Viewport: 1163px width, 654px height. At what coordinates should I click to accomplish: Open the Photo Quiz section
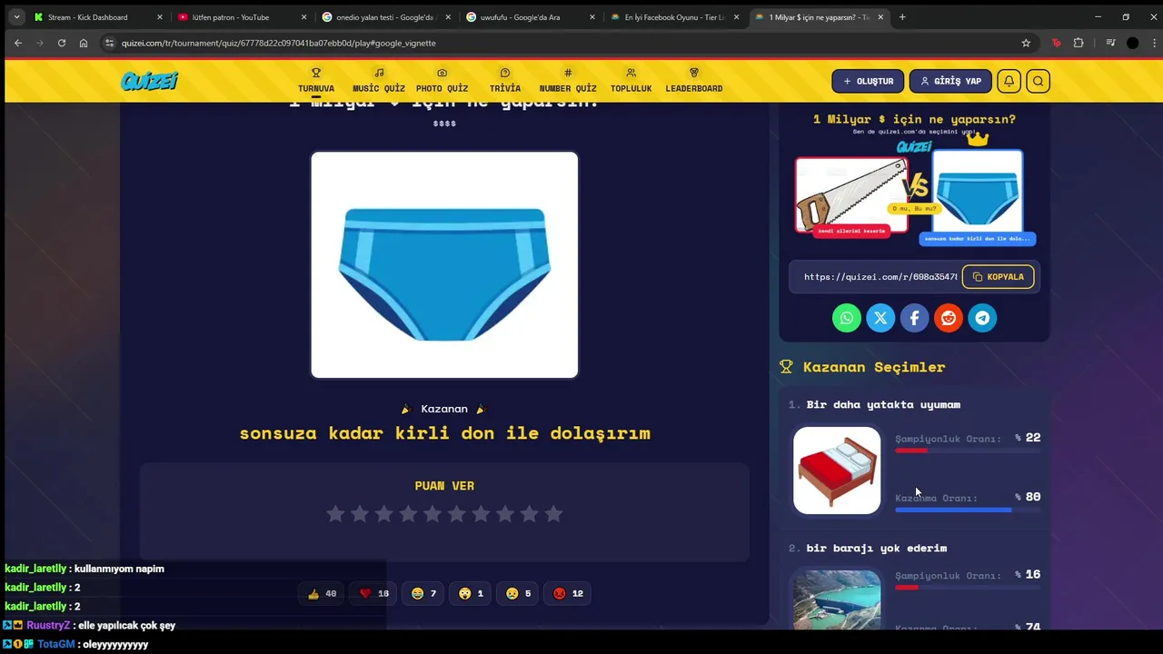pyautogui.click(x=442, y=81)
